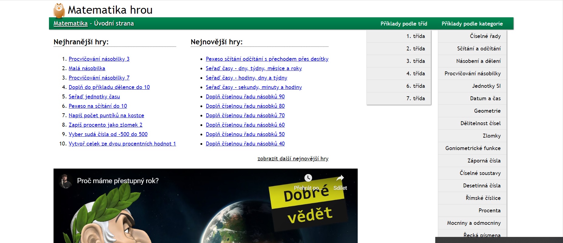
Task: Open Napiš počet puntíků na kostce
Action: coord(106,115)
